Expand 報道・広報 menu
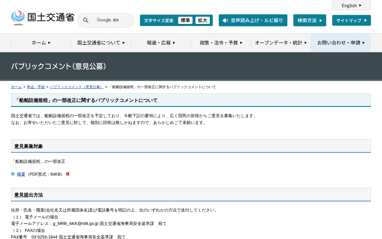 pos(161,43)
